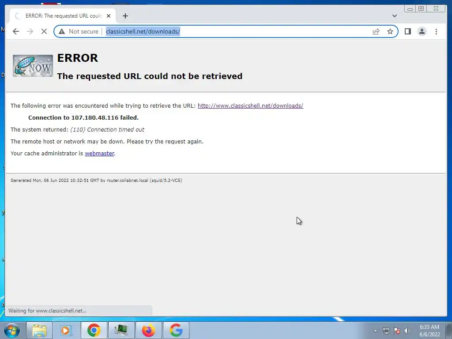Select the ERROR requested URL tab
The image size is (452, 339).
tap(63, 16)
